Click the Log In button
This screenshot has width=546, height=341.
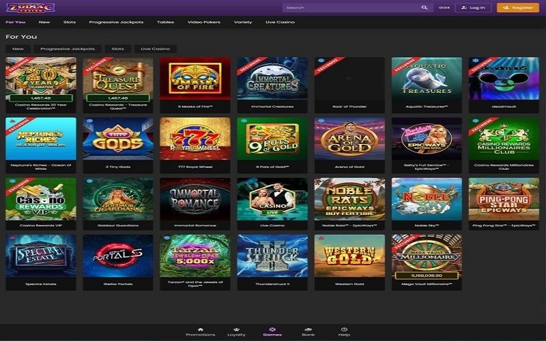click(473, 8)
